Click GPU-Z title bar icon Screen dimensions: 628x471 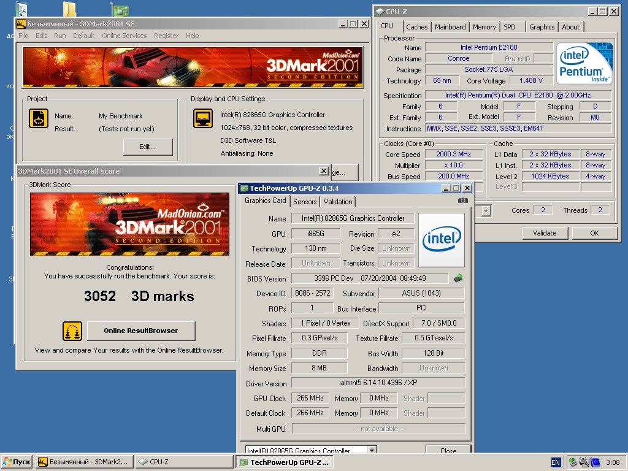tap(244, 188)
